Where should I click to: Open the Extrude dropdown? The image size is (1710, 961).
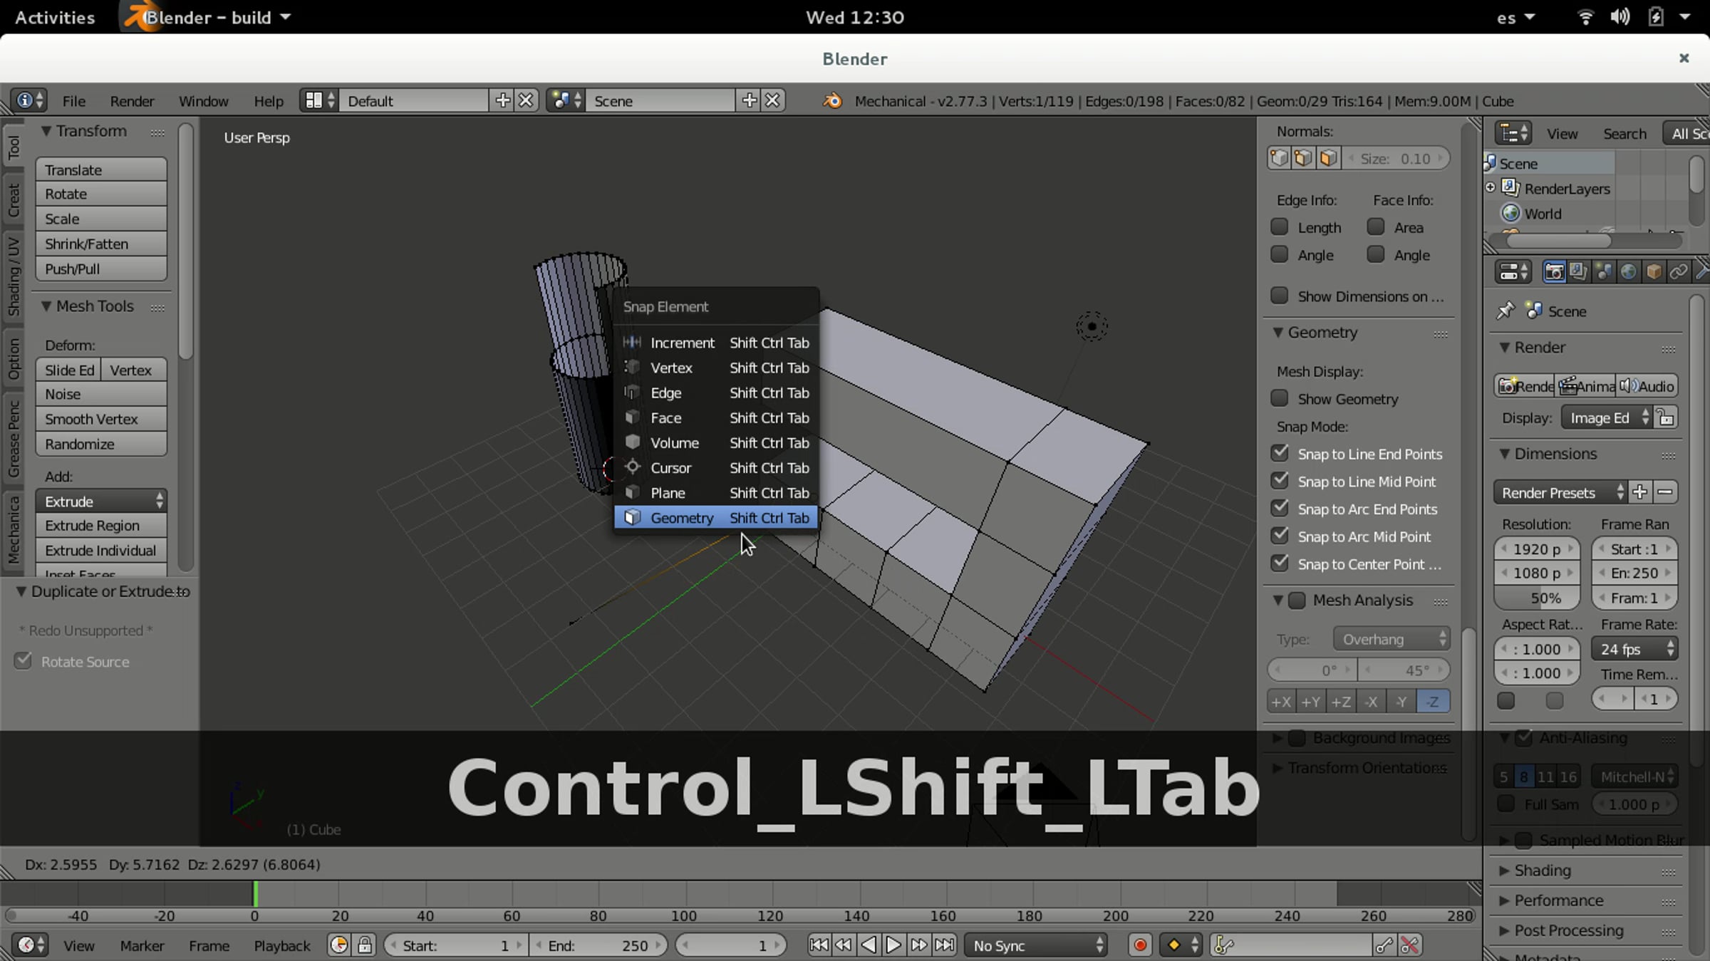[x=101, y=501]
